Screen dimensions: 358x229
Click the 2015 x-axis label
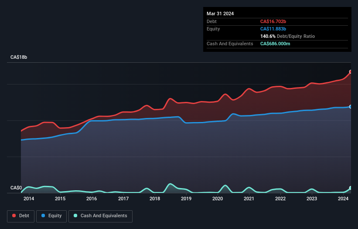60,199
